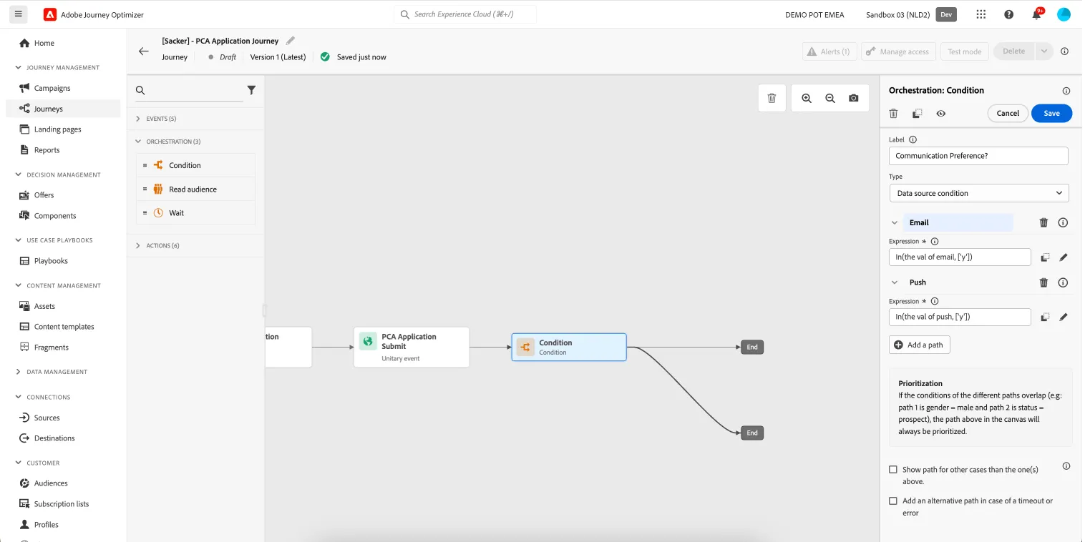
Task: Open Offers in the sidebar
Action: (44, 195)
